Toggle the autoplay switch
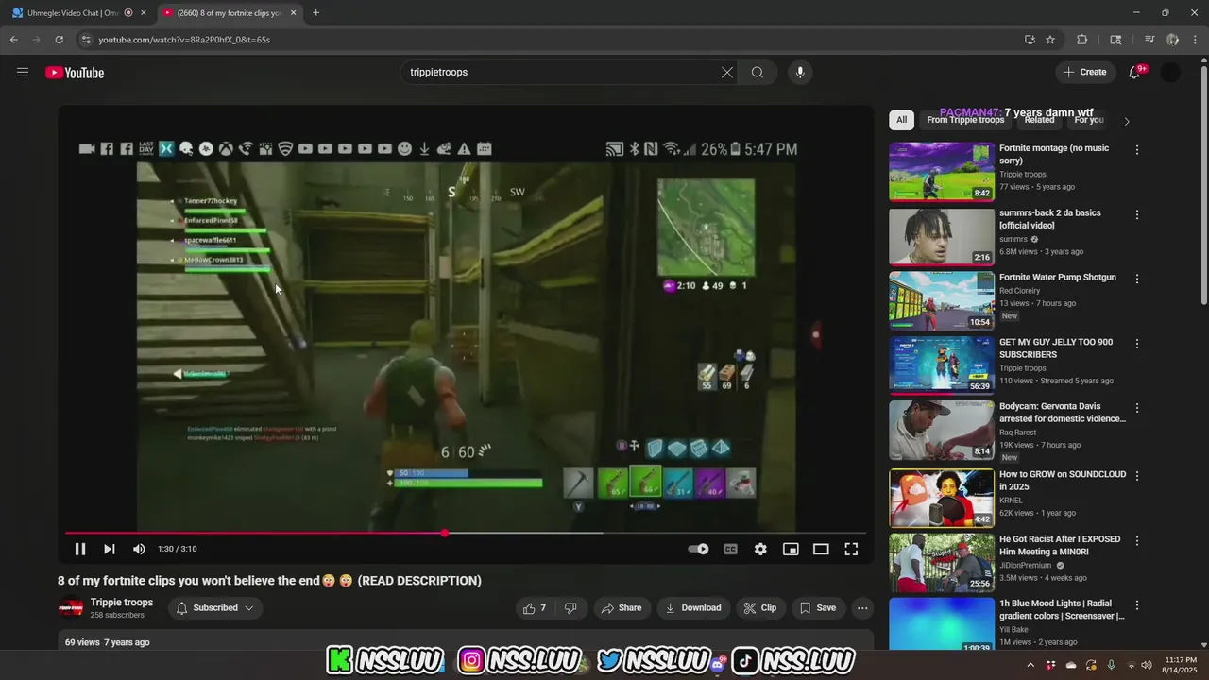This screenshot has height=680, width=1209. (699, 549)
